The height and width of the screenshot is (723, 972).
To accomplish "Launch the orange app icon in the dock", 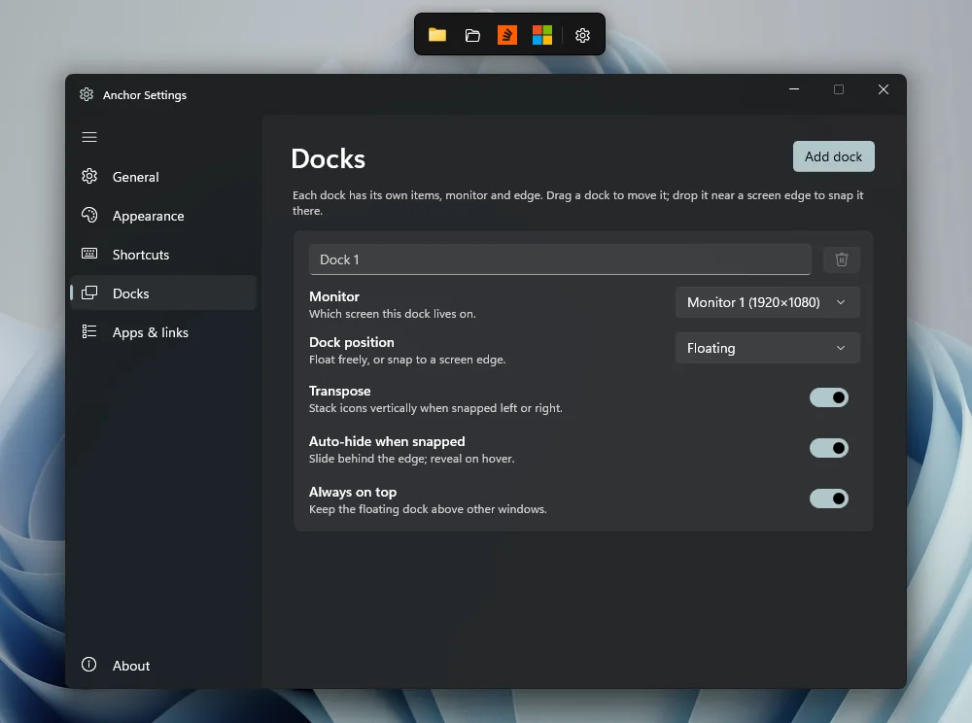I will [x=507, y=35].
